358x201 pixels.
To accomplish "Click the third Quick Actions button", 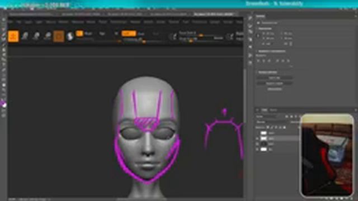I will pyautogui.click(x=275, y=89).
